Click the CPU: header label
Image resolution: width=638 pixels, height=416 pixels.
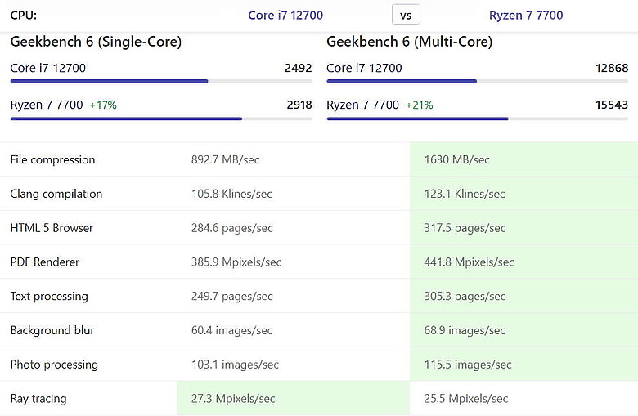pos(24,16)
